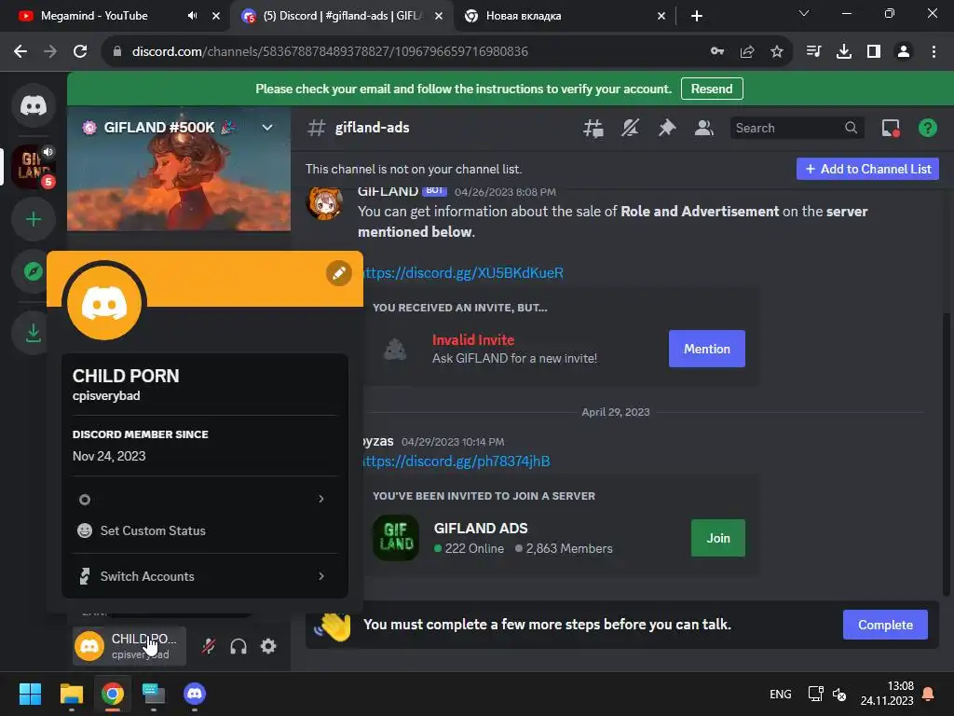Open the GIFLAND server icon in sidebar
The height and width of the screenshot is (716, 954).
click(34, 166)
